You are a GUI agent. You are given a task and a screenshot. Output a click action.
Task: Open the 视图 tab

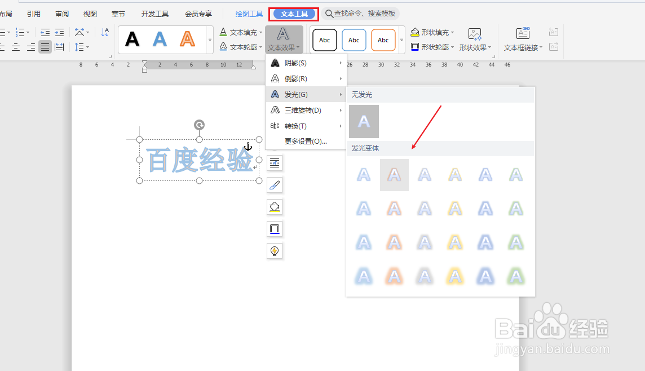(x=90, y=14)
